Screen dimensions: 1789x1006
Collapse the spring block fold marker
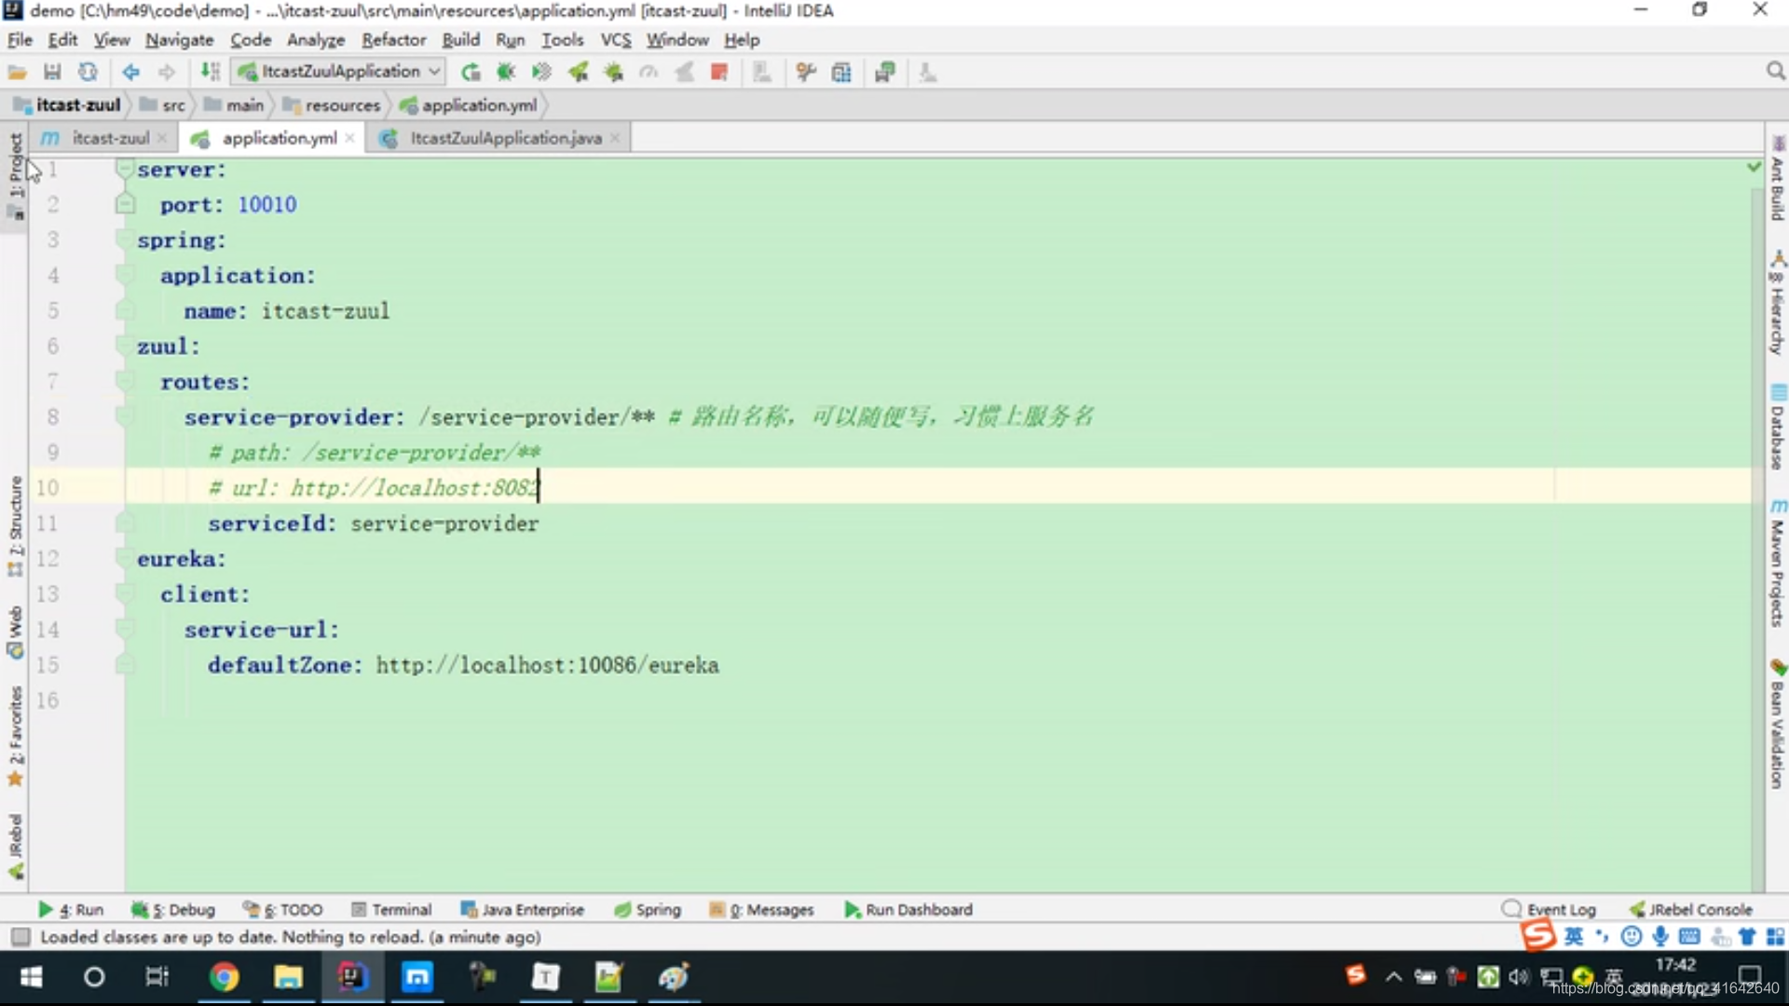pos(124,239)
